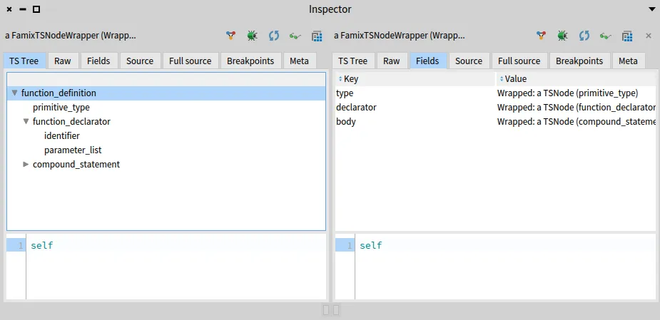
Task: Expand the compound_statement tree node
Action: pos(26,165)
